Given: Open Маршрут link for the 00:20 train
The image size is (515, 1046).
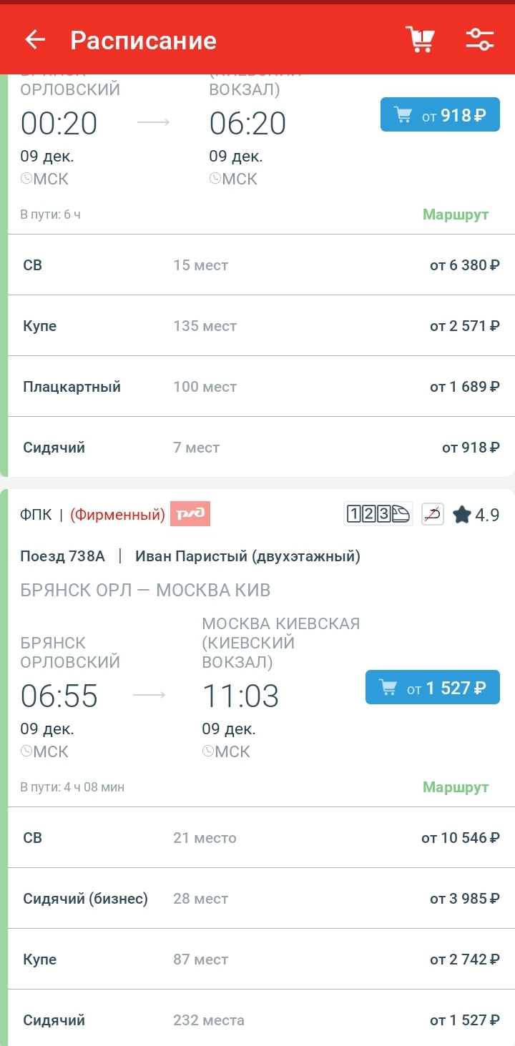Looking at the screenshot, I should (456, 214).
